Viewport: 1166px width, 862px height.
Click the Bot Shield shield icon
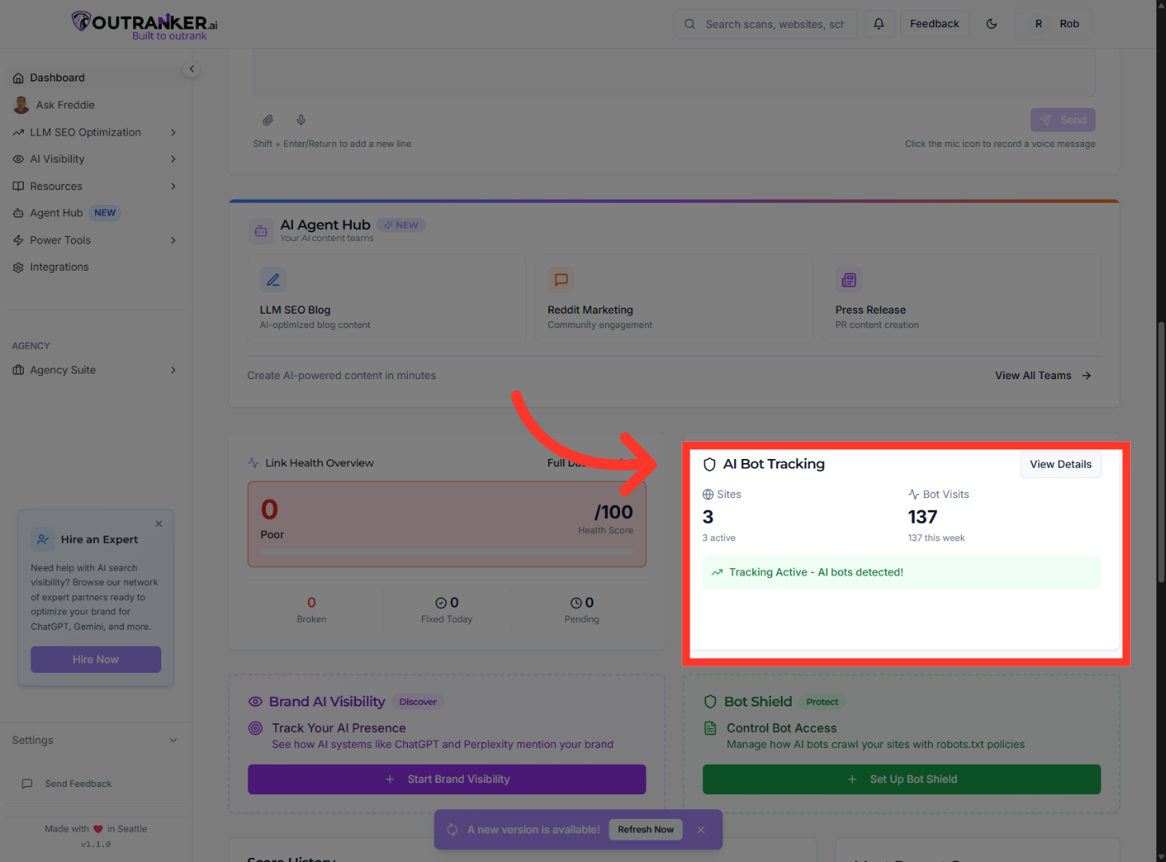click(710, 702)
